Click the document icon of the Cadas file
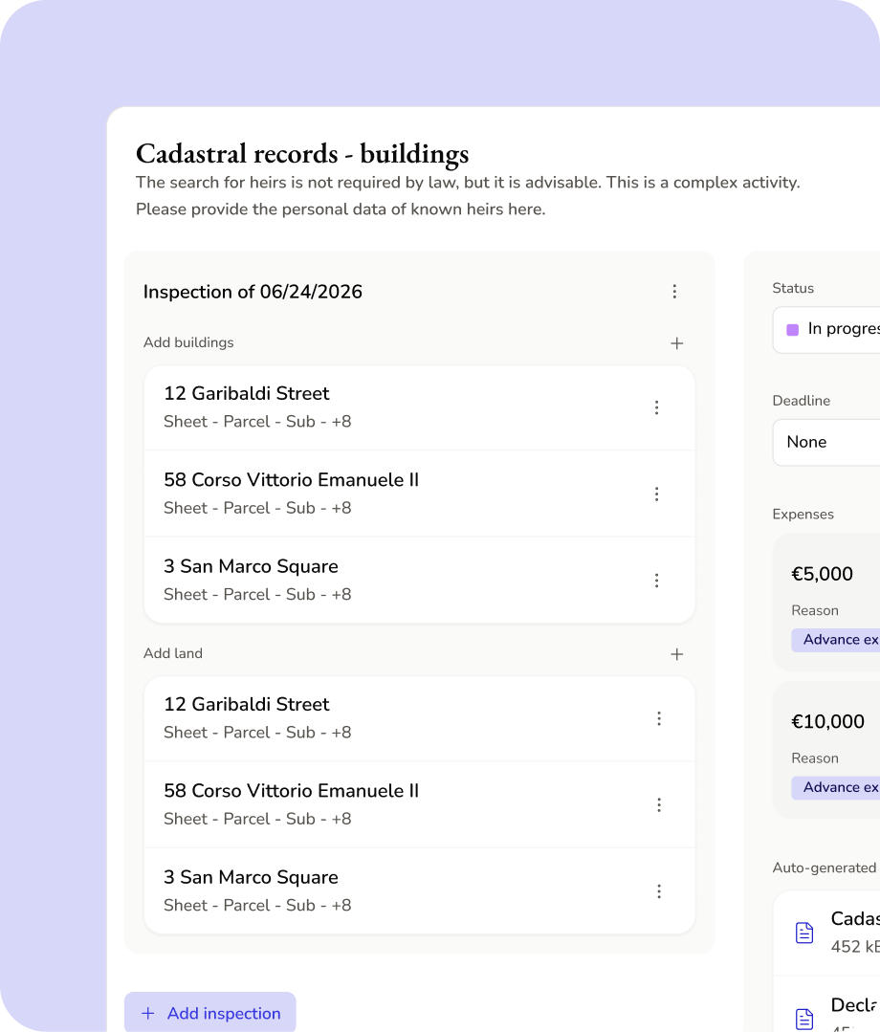Viewport: 880px width, 1032px height. (804, 933)
